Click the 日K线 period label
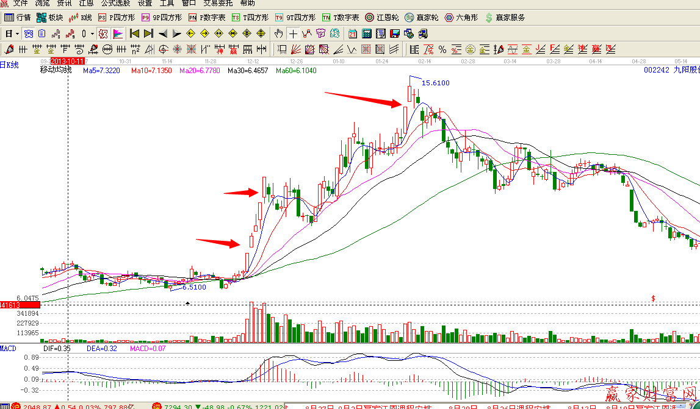700x409 pixels. click(x=9, y=65)
